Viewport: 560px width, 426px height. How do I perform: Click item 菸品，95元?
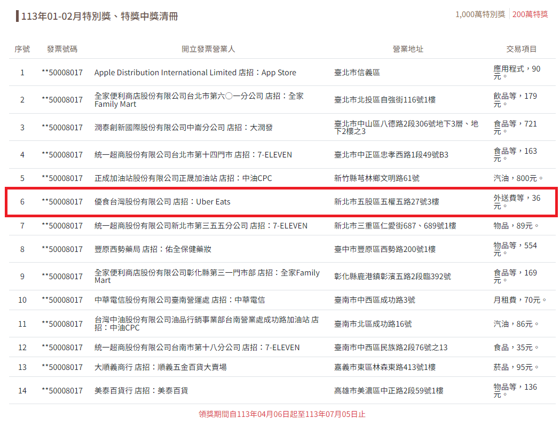pos(516,367)
